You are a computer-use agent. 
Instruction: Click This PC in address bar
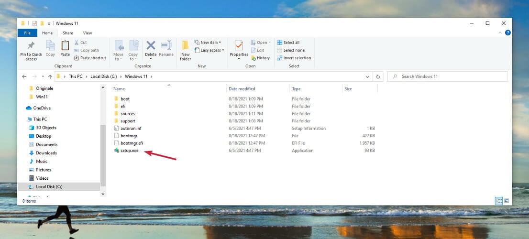[x=76, y=76]
